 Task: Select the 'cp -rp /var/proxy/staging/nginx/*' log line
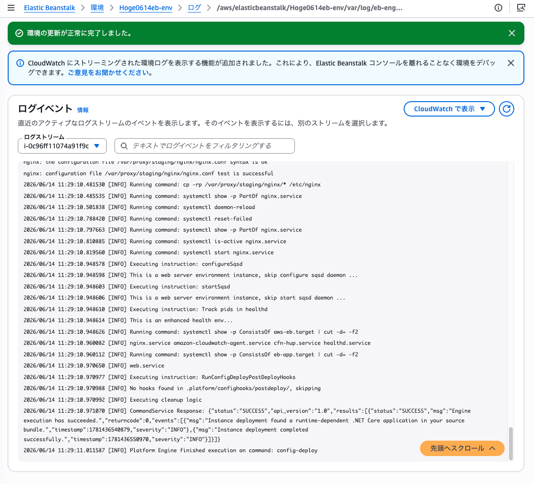pyautogui.click(x=172, y=184)
